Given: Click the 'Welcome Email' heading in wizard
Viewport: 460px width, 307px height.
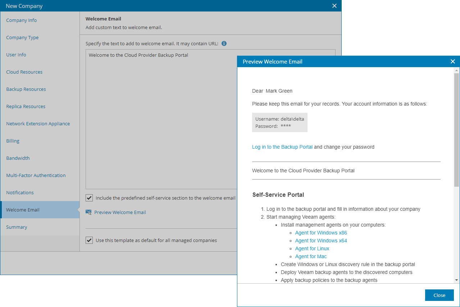Looking at the screenshot, I should 103,19.
